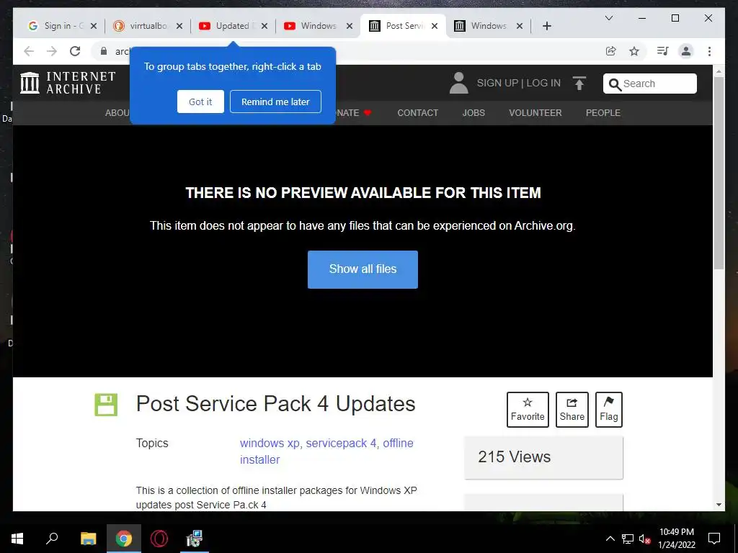Click the page vertical scrollbar thumb

click(x=719, y=173)
